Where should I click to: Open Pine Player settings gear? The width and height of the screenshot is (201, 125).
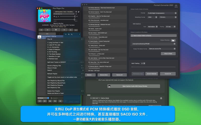coord(76,12)
